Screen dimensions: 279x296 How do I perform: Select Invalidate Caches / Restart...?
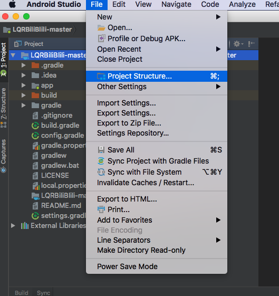pyautogui.click(x=157, y=183)
